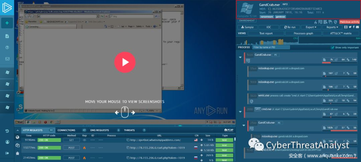Share analysis via Twitter icon
This screenshot has width=361, height=162.
coord(350,27)
